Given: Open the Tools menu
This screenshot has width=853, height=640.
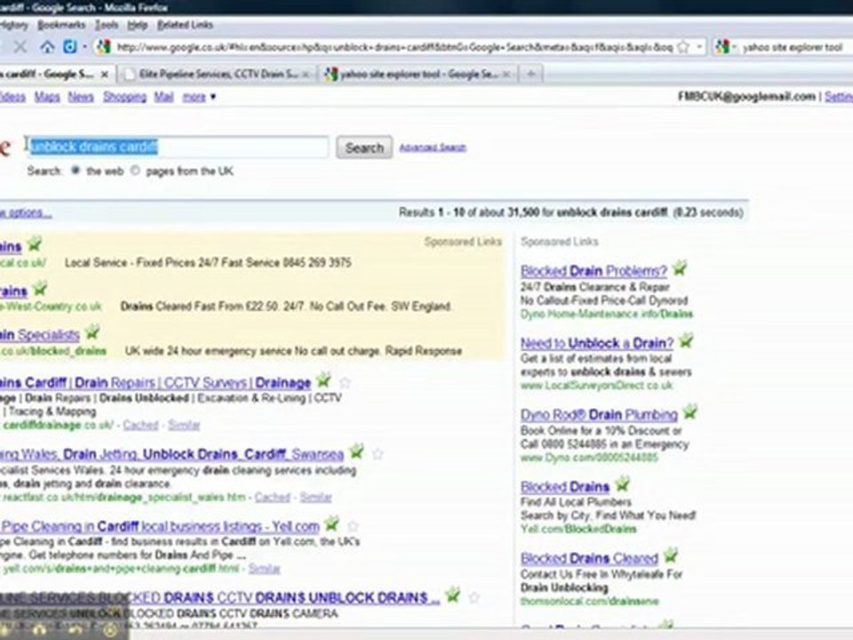Looking at the screenshot, I should point(107,25).
